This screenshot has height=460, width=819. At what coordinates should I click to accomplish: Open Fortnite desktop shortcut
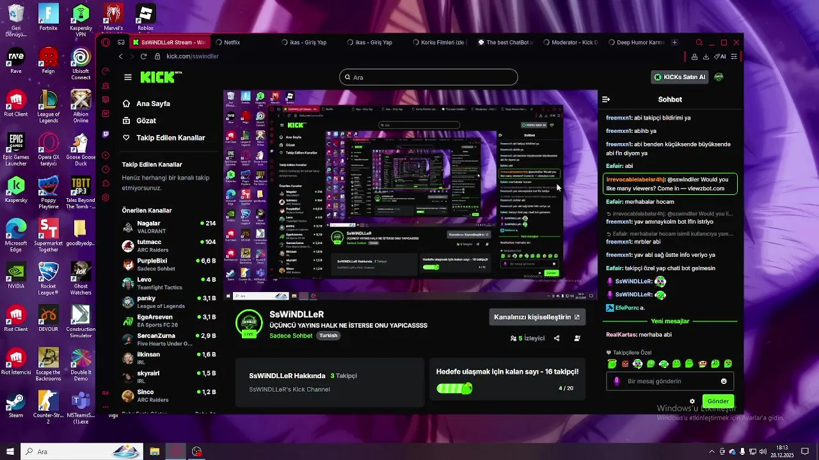48,17
